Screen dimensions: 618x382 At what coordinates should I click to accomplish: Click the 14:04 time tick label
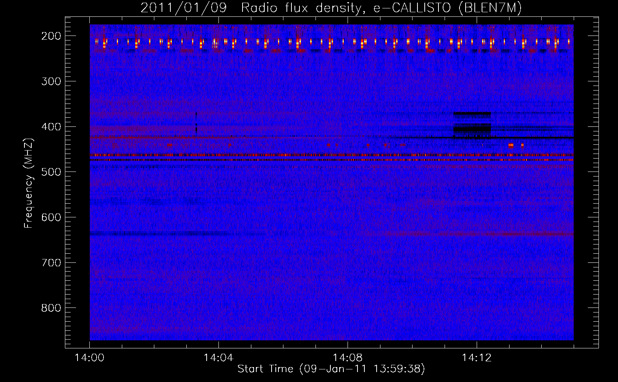(218, 358)
